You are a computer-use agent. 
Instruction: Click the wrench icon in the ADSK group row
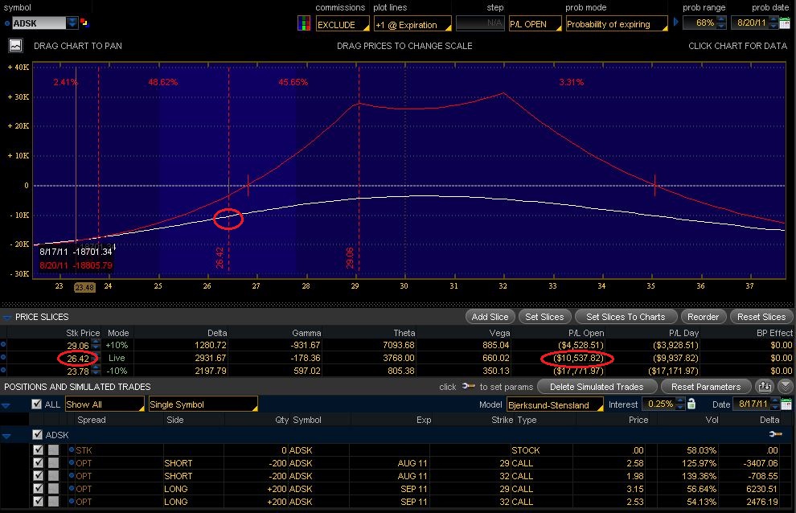775,433
